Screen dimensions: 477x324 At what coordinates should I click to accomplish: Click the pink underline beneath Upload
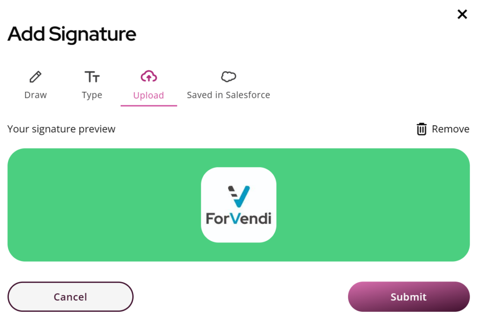click(149, 105)
